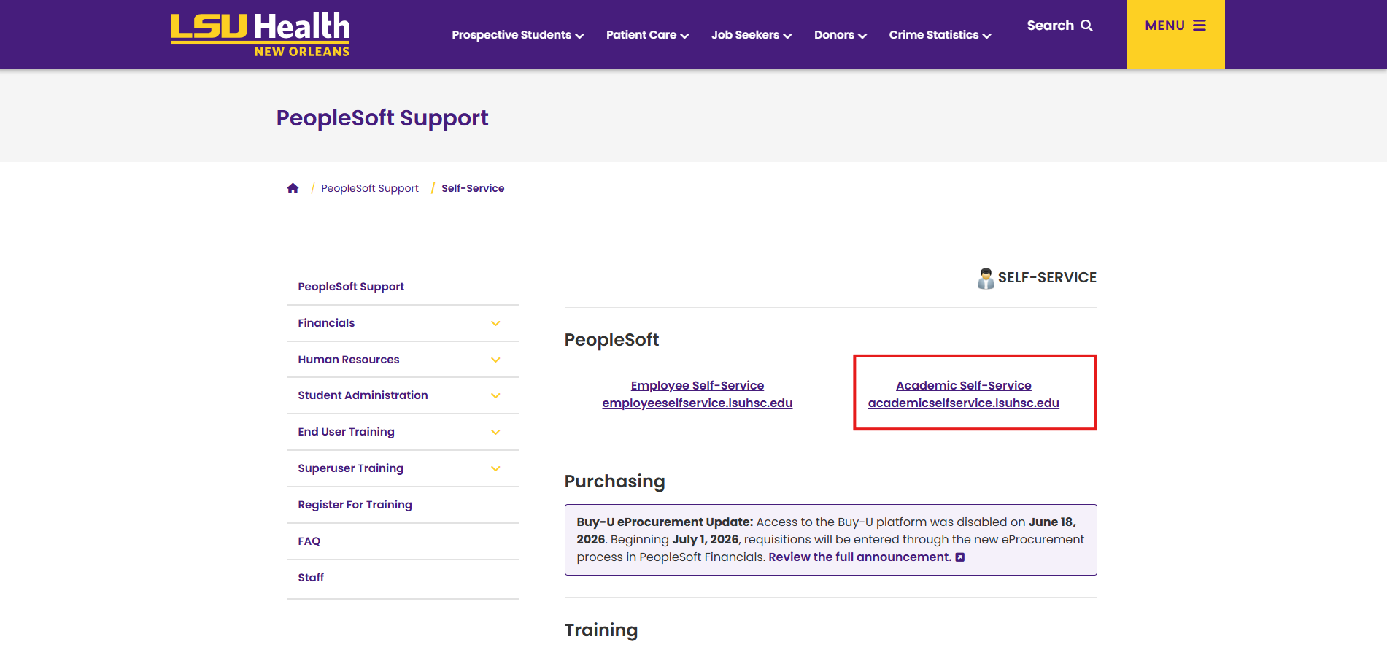Open the hamburger MENU button
The height and width of the screenshot is (658, 1387).
pyautogui.click(x=1175, y=34)
